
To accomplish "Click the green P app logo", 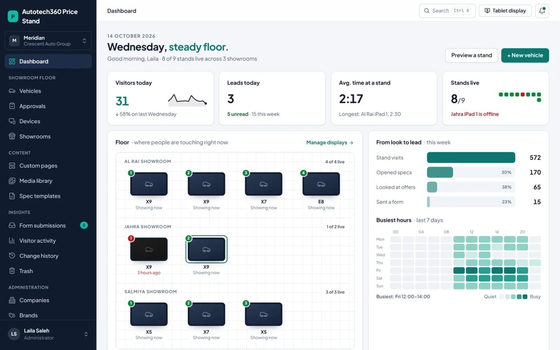I will (13, 16).
